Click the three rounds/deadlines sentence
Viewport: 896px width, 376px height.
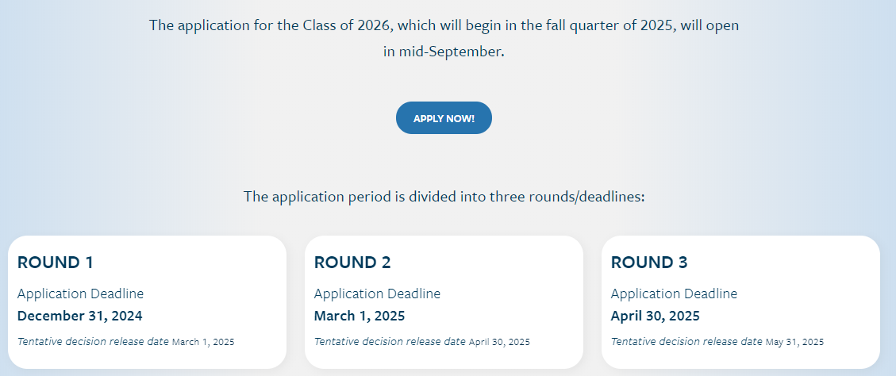(x=444, y=197)
